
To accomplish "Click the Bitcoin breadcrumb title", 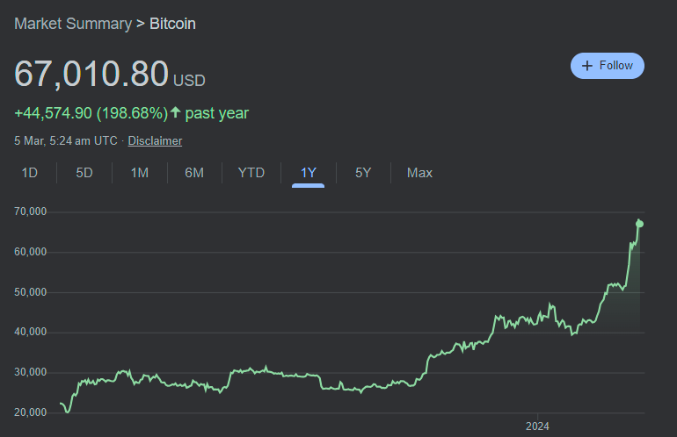I will (172, 24).
